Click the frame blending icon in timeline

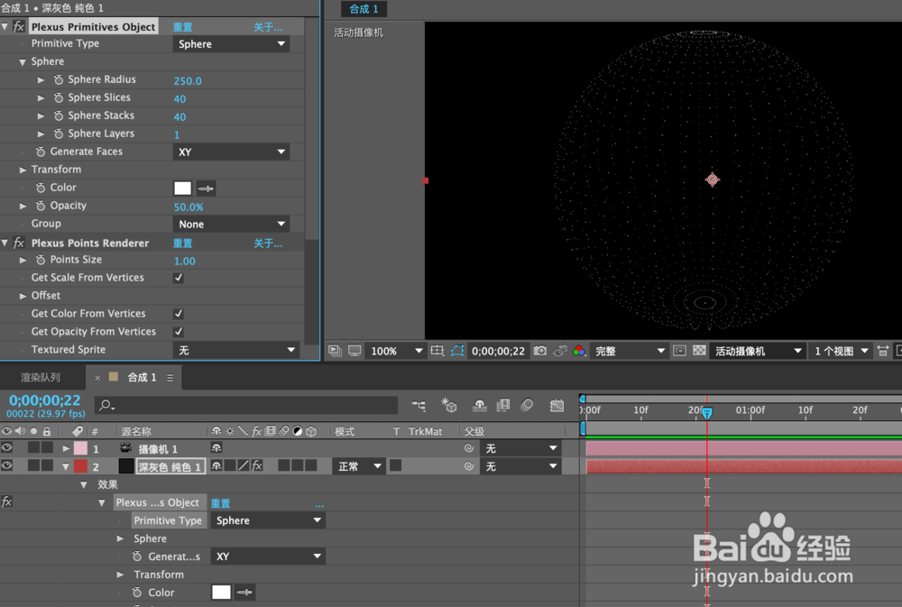click(x=503, y=406)
